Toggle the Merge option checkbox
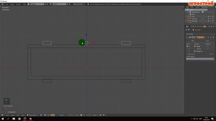Screen dimensions: 216x121 click(x=195, y=46)
